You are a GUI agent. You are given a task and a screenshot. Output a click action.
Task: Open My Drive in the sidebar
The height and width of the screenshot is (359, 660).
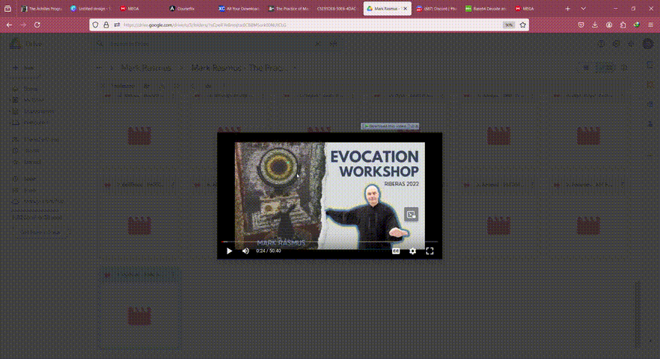click(x=33, y=100)
